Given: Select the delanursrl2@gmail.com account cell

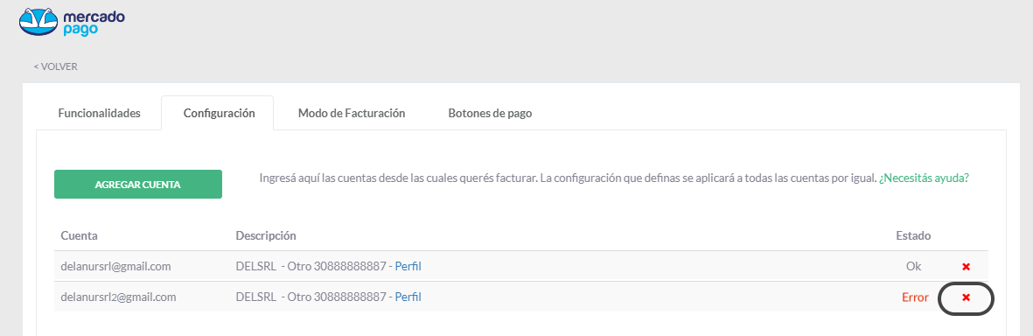Looking at the screenshot, I should pyautogui.click(x=119, y=297).
